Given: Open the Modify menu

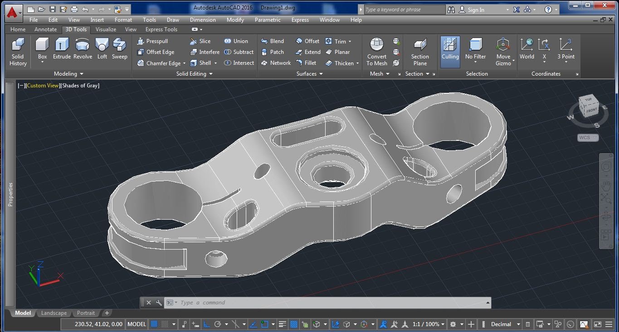Looking at the screenshot, I should pos(235,20).
